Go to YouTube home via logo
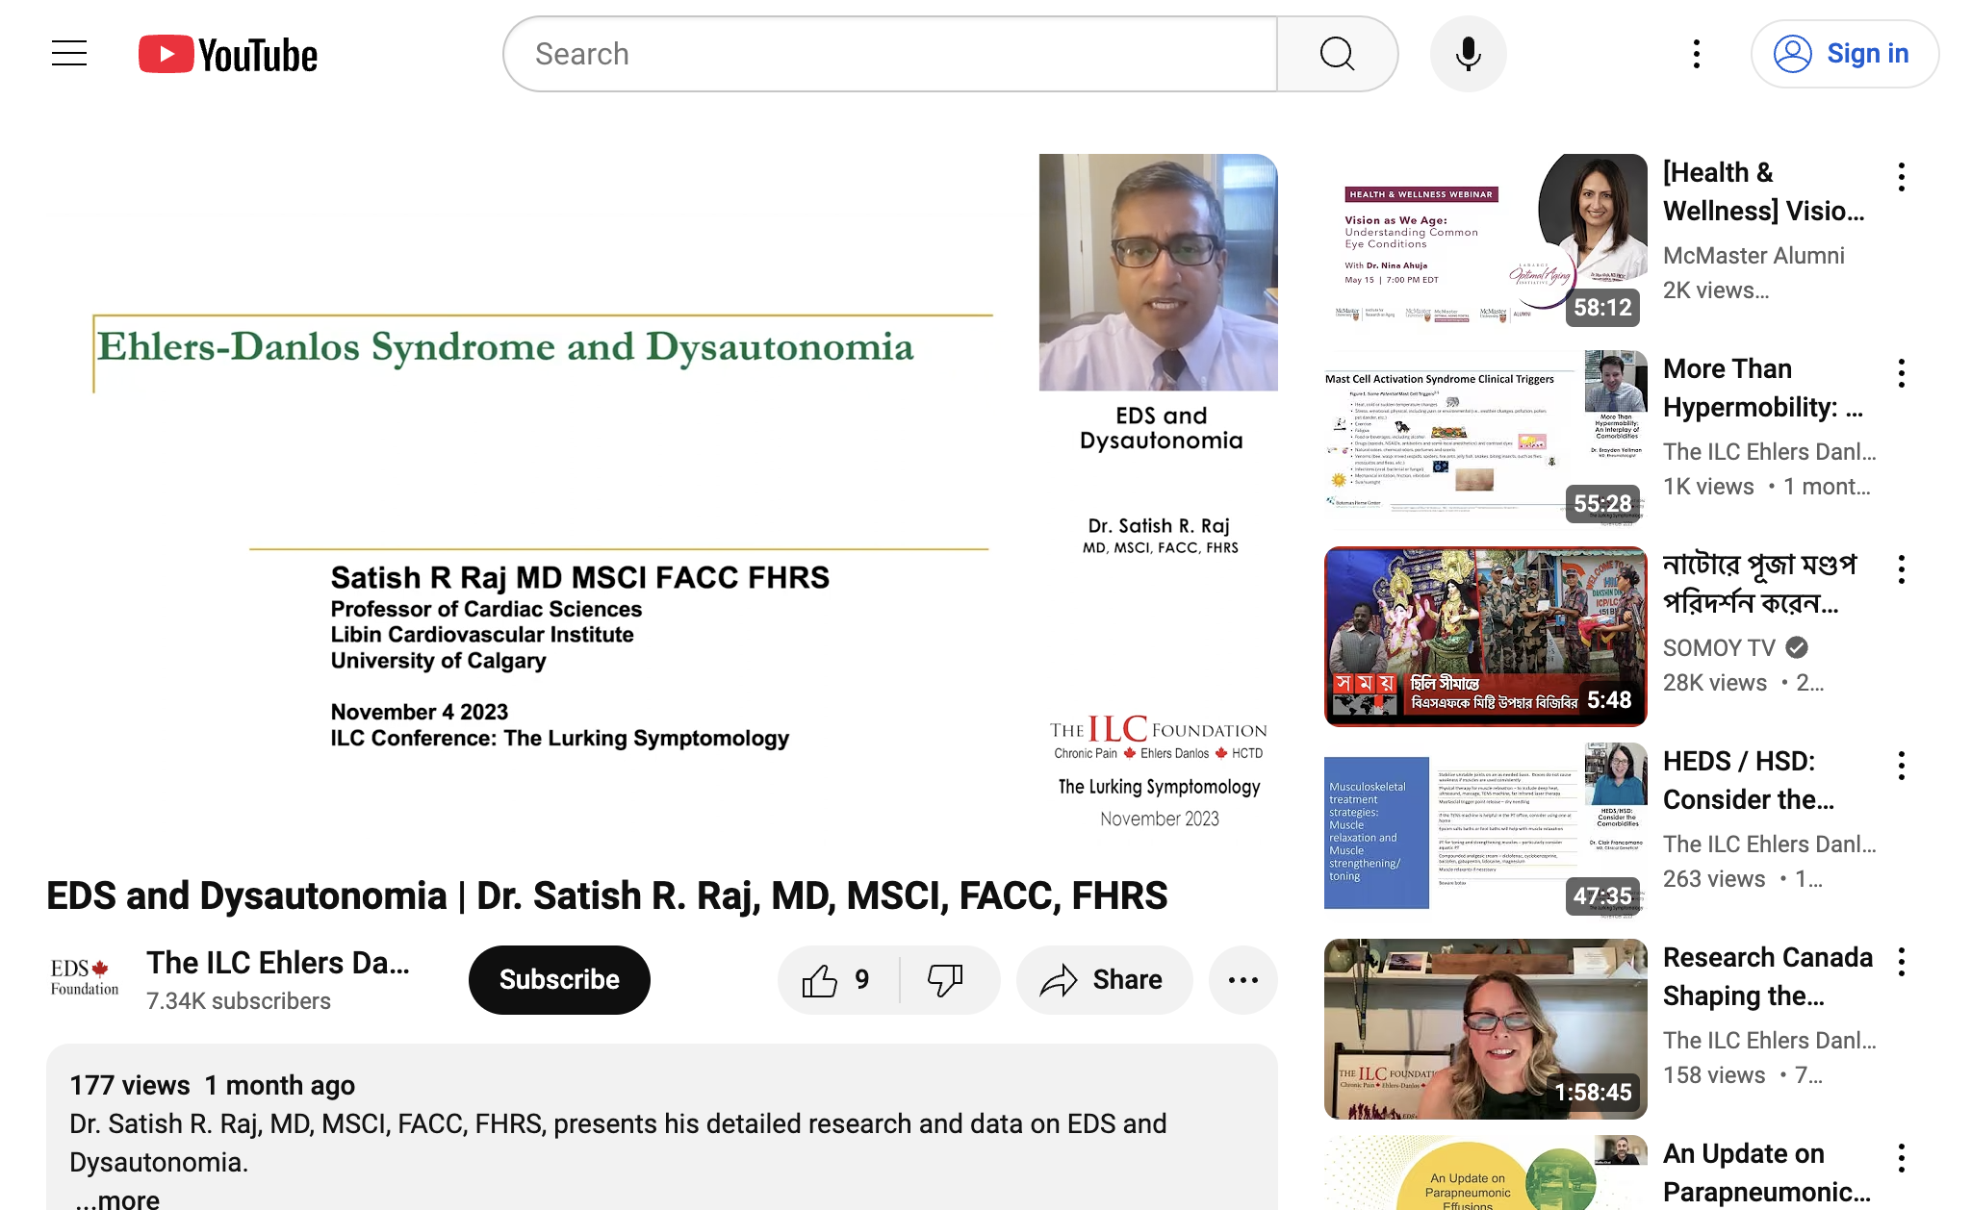The height and width of the screenshot is (1210, 1971). [228, 55]
